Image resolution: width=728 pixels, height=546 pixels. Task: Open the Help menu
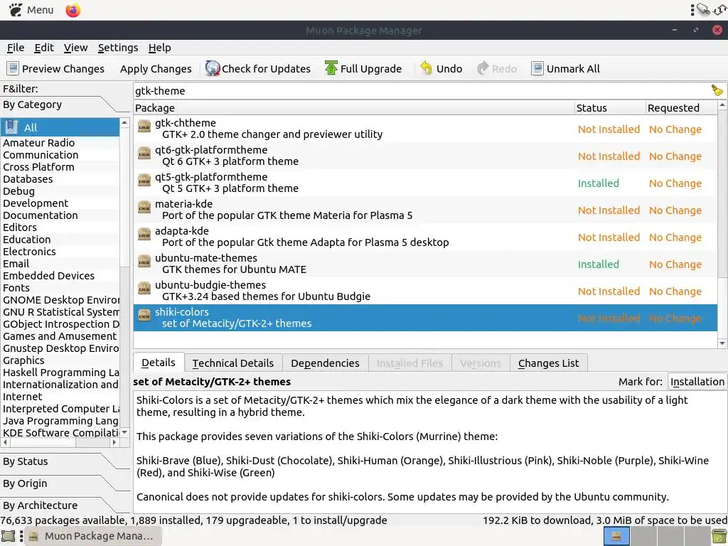[x=160, y=48]
